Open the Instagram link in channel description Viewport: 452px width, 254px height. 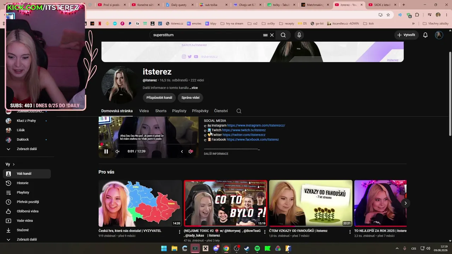(x=256, y=126)
